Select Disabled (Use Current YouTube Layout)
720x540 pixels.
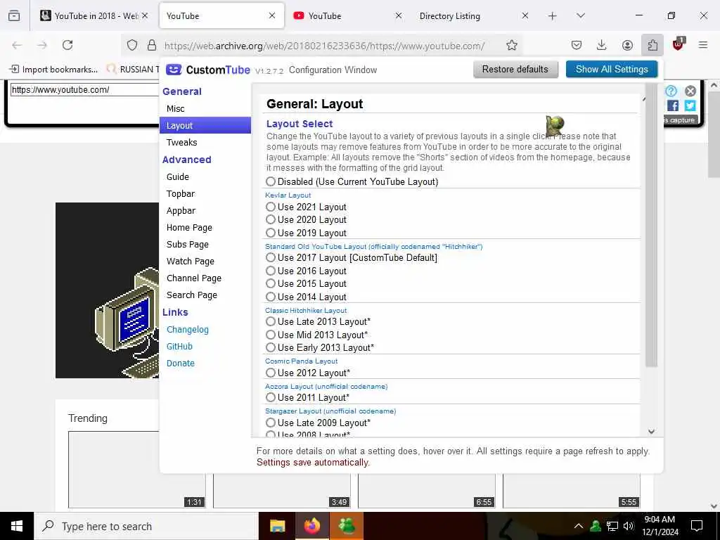tap(271, 182)
